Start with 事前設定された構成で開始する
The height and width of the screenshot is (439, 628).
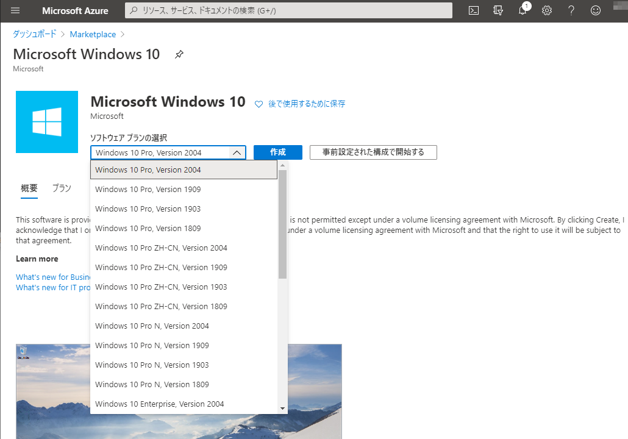click(x=373, y=152)
